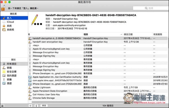Click the padlock icon to lock login keychain
Screen dimensions: 169x108
click(3, 8)
